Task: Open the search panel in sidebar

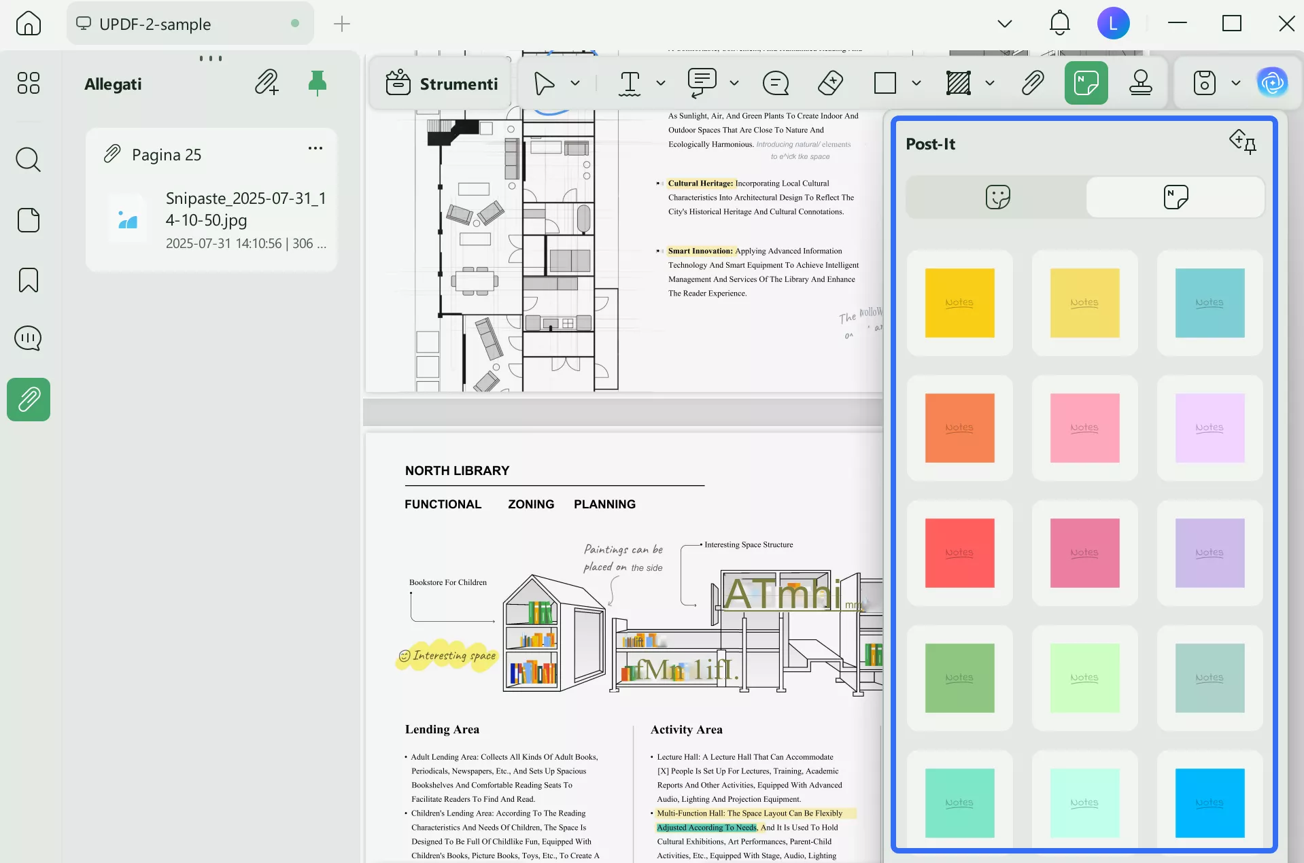Action: (x=28, y=160)
